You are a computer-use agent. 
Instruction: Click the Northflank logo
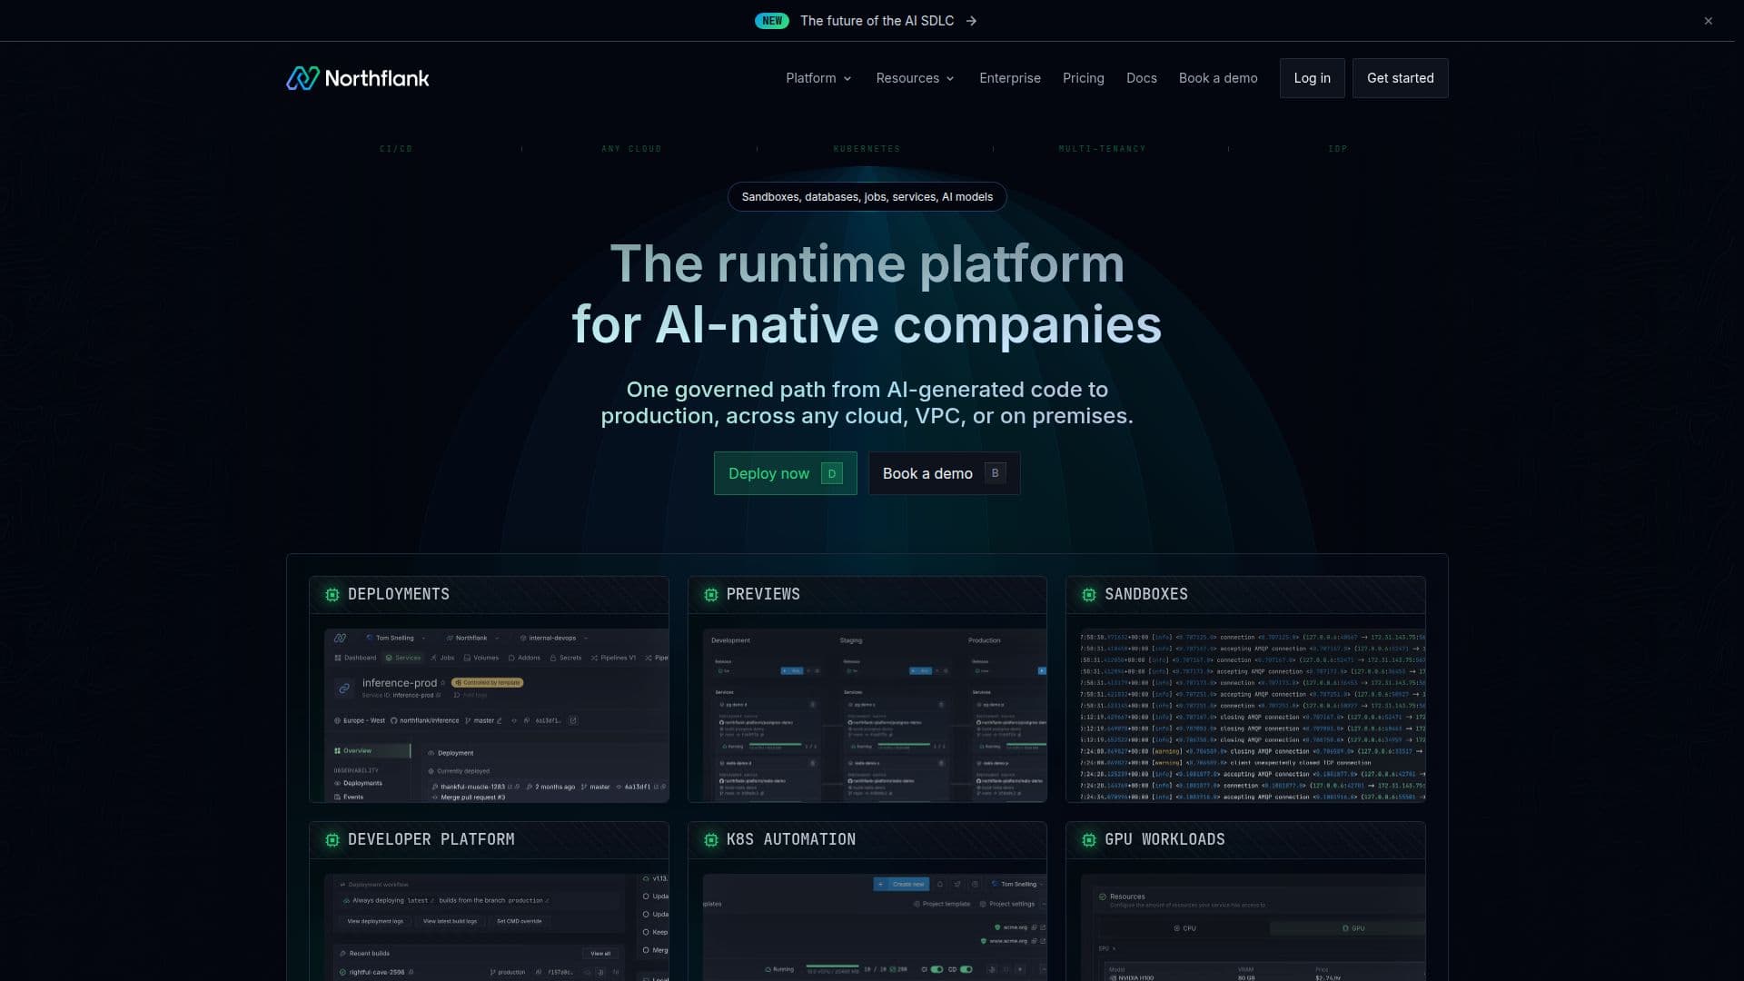click(358, 78)
